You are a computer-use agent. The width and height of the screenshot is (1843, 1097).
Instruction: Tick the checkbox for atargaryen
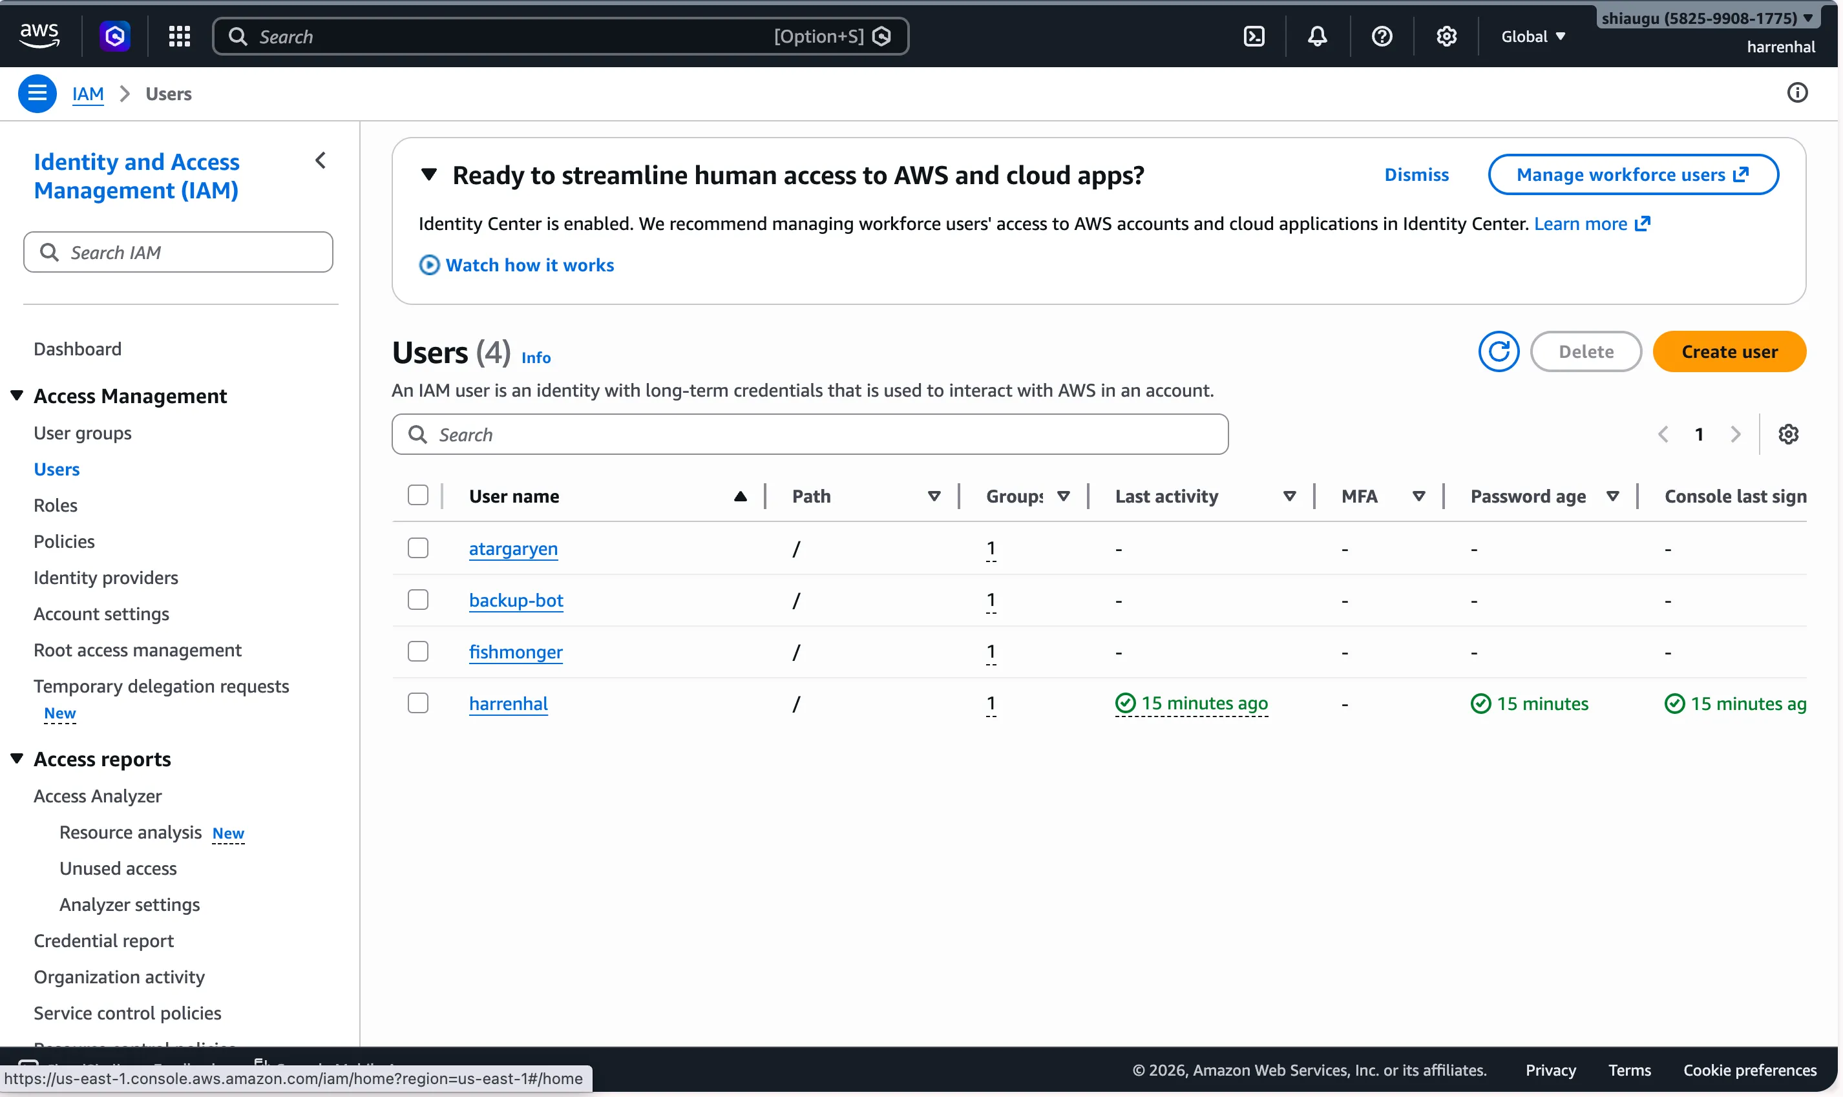(x=417, y=547)
